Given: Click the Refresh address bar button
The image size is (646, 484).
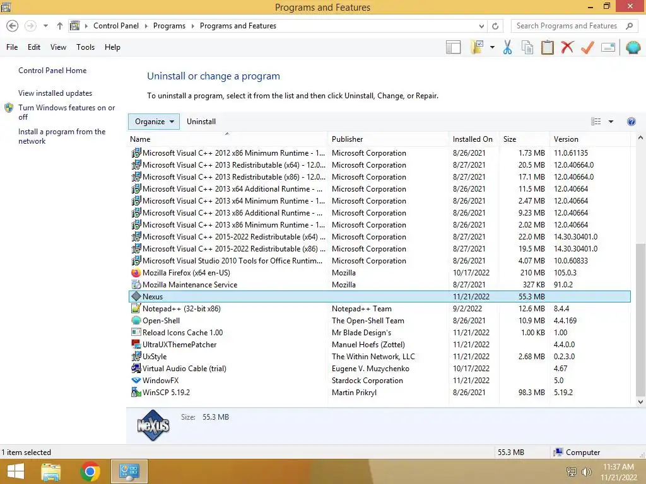Looking at the screenshot, I should click(x=495, y=26).
